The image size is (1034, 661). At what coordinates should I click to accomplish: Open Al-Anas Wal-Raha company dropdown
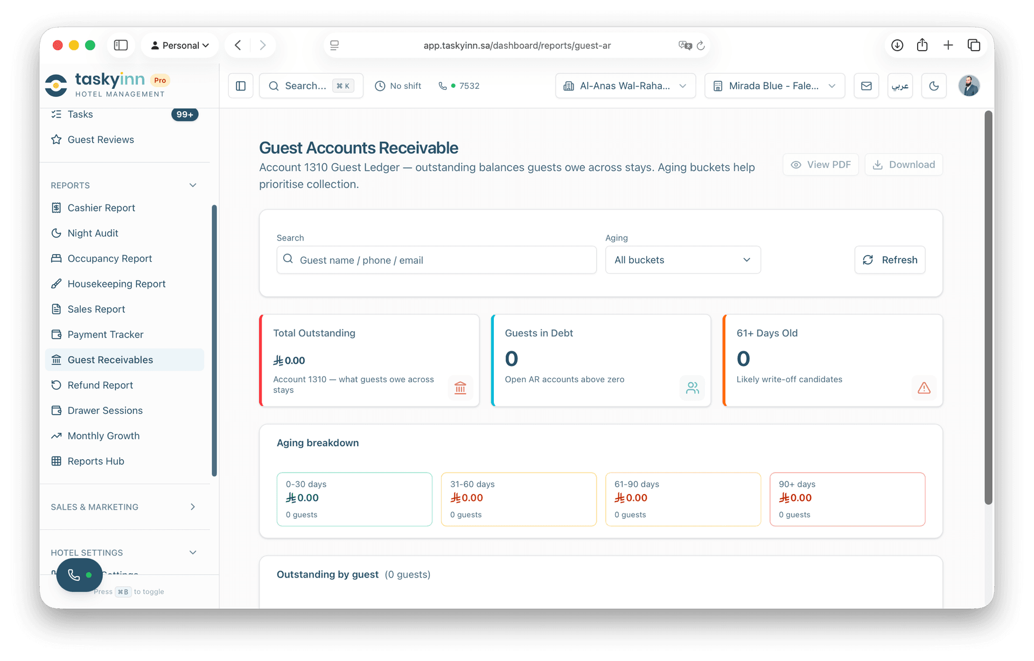625,86
